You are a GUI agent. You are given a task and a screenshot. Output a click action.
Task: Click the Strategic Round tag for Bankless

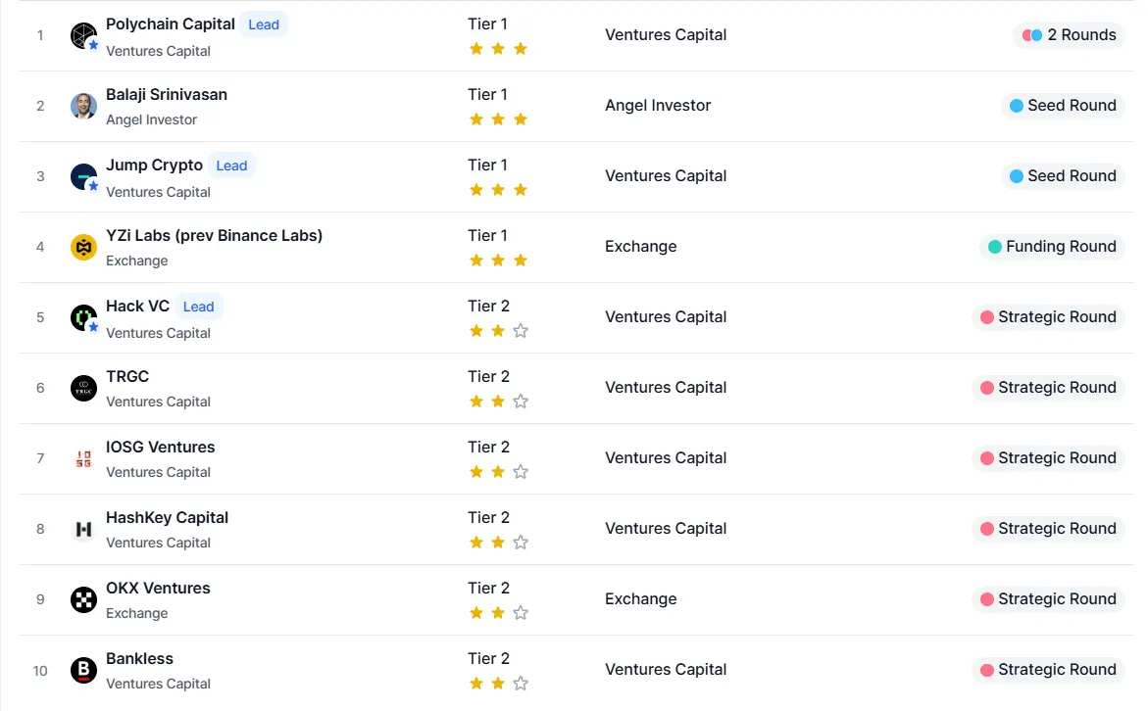click(1048, 670)
